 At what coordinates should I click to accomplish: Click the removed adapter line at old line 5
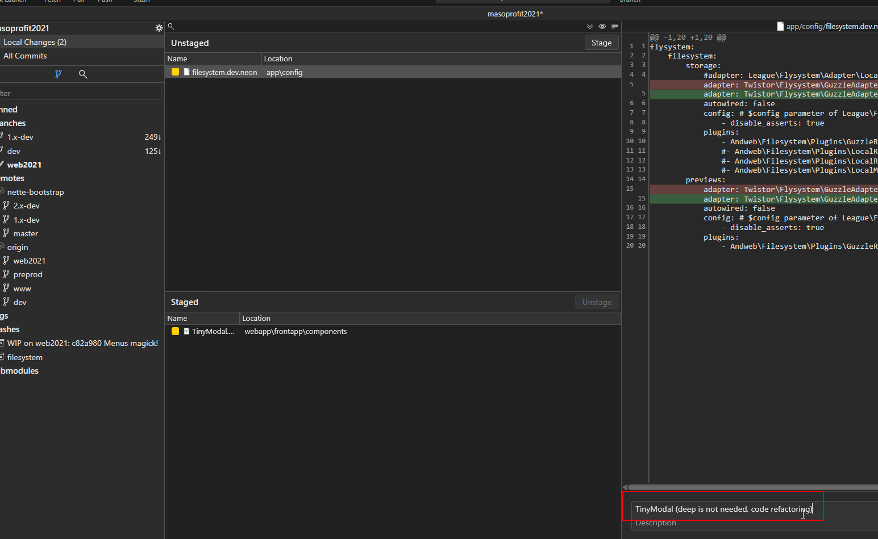[764, 85]
